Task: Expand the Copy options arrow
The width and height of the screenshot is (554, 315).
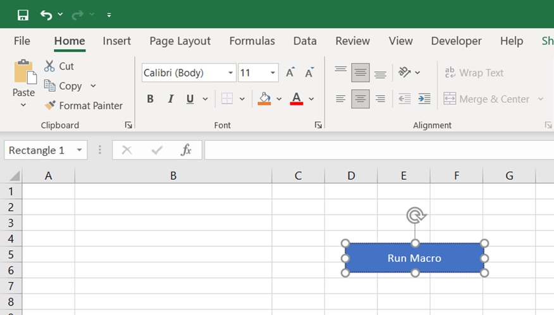Action: [x=93, y=86]
